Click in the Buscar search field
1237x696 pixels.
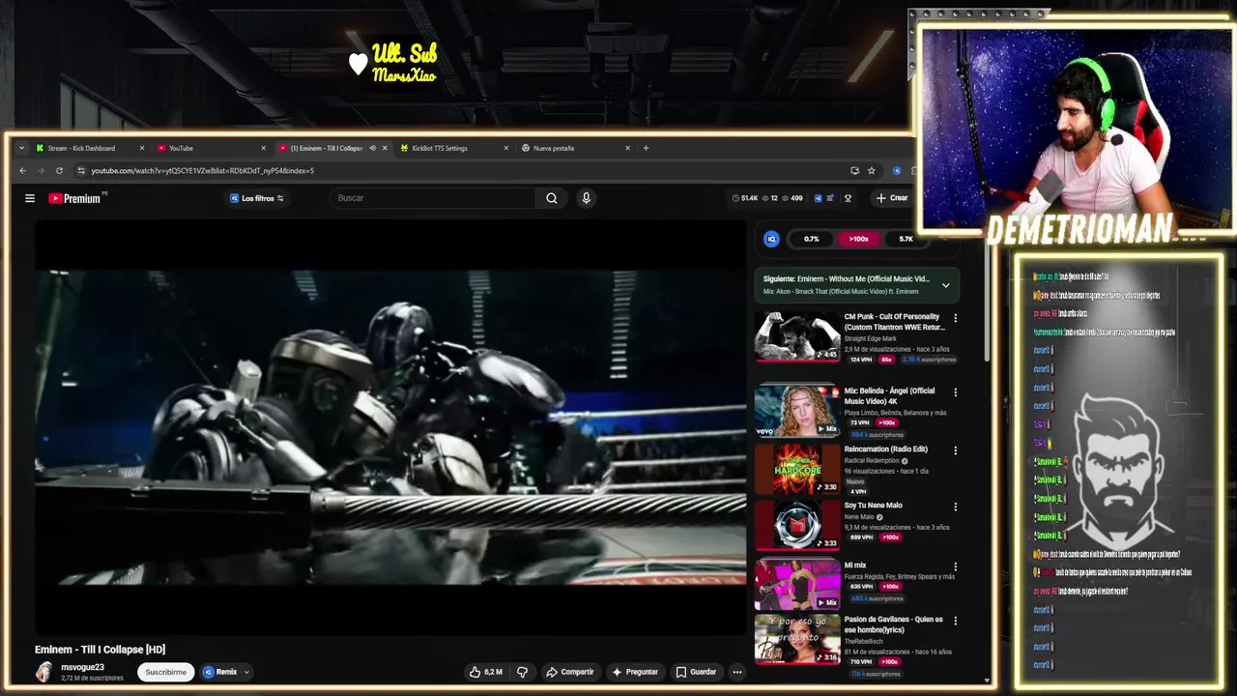click(433, 198)
